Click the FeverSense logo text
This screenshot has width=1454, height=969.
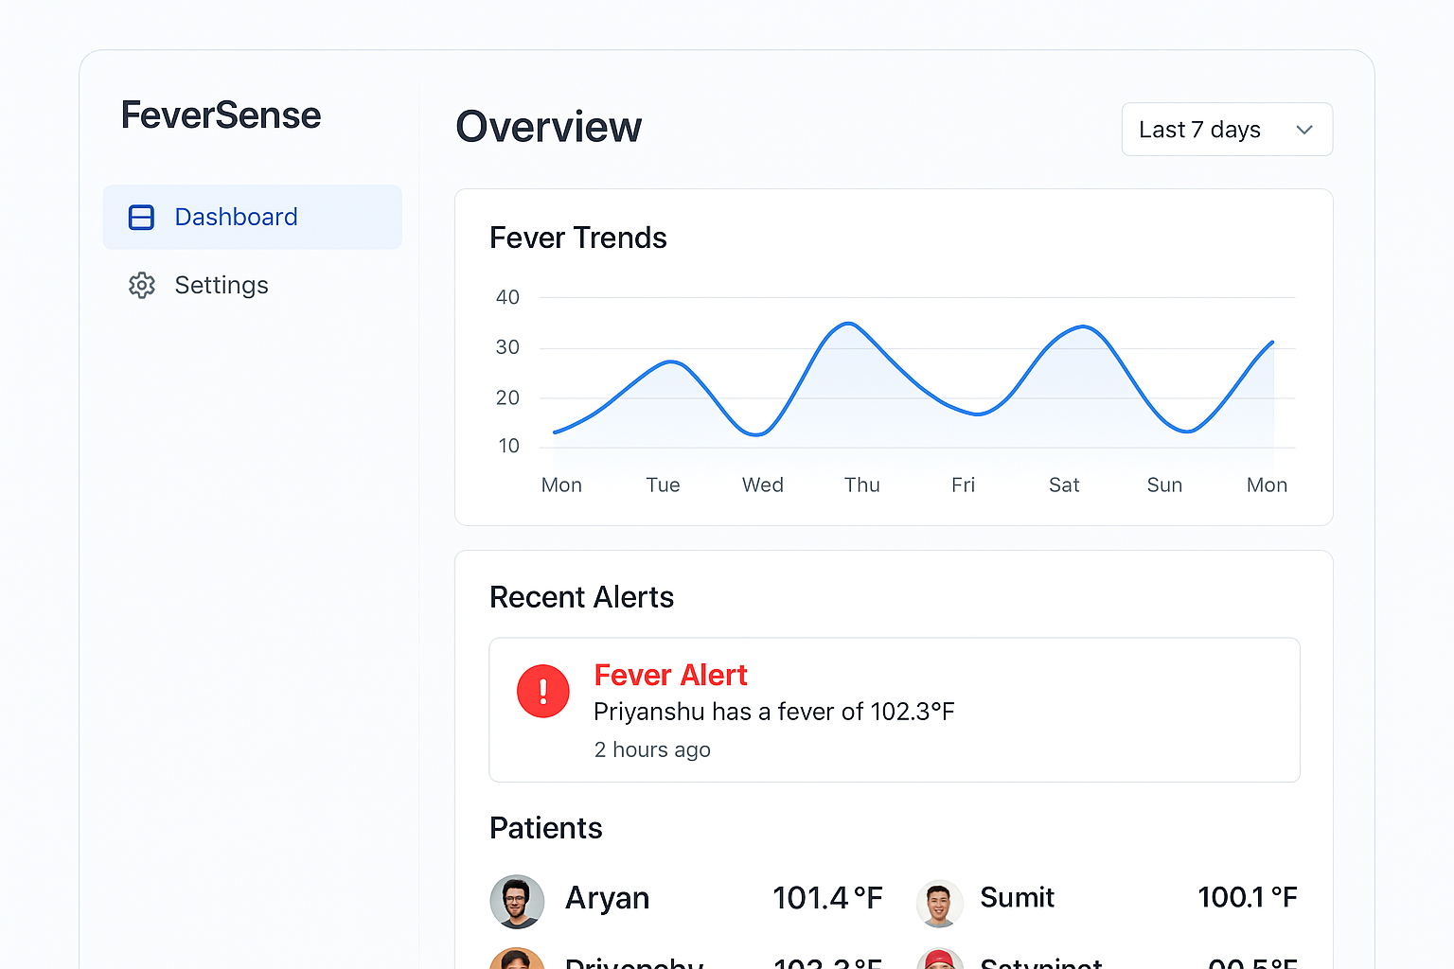[x=221, y=115]
